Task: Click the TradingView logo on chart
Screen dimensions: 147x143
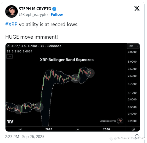Action: (10, 122)
